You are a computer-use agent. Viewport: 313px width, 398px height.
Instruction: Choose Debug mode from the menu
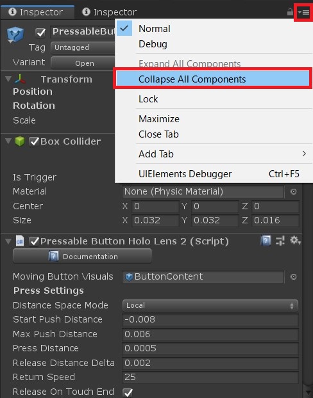point(153,44)
